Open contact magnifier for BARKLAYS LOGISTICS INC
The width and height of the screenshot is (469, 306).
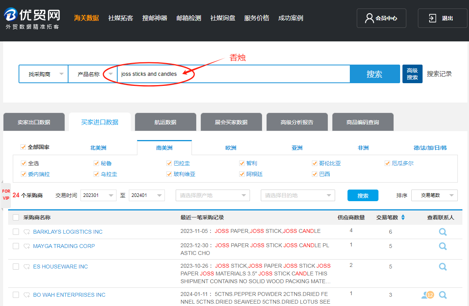coord(443,232)
